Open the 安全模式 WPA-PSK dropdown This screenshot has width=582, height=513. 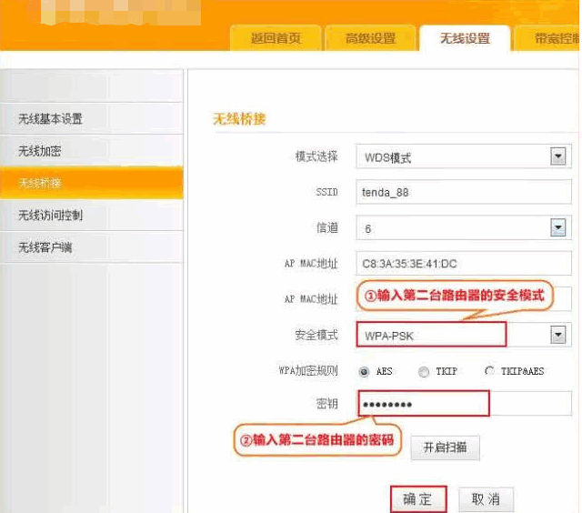tap(558, 336)
